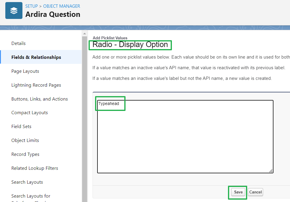Select Field Sets from the sidebar
This screenshot has width=290, height=202.
(21, 126)
